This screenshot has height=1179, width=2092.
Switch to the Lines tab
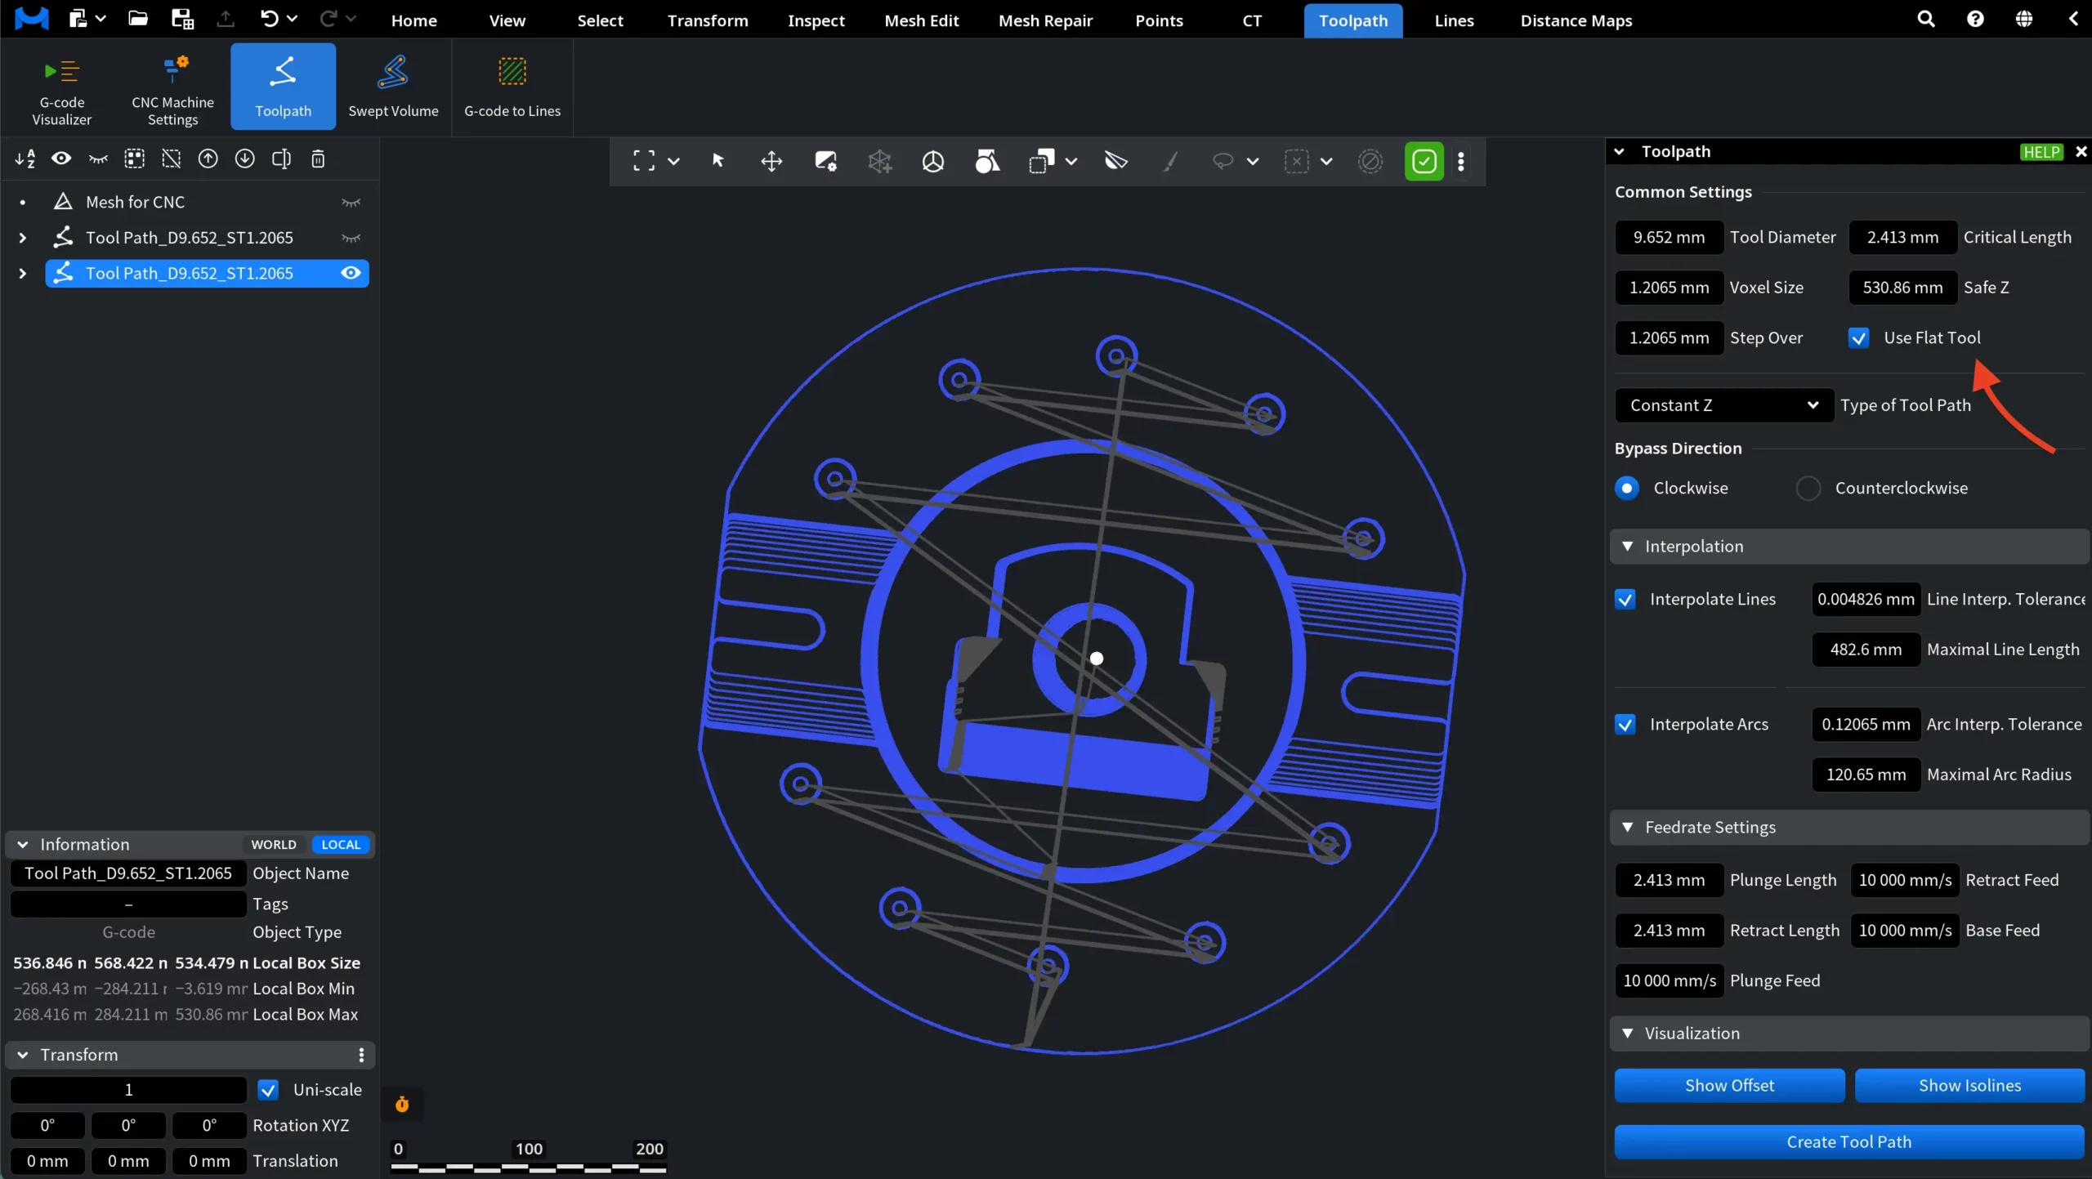point(1454,20)
